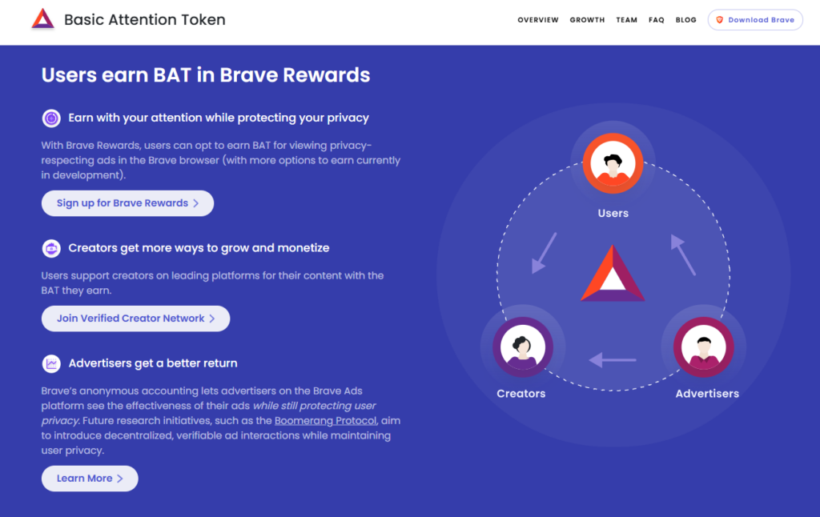Click 'Advertisers get a better return' heading

[153, 363]
